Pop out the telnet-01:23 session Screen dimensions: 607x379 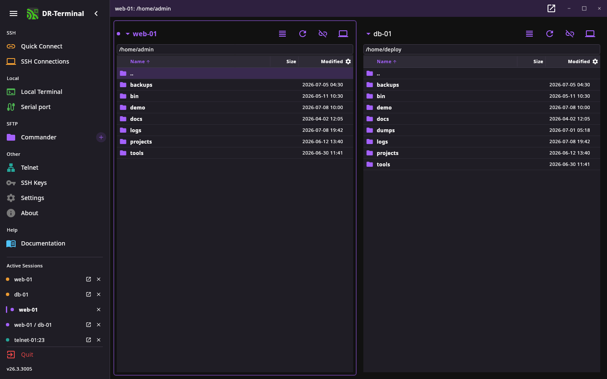click(89, 340)
